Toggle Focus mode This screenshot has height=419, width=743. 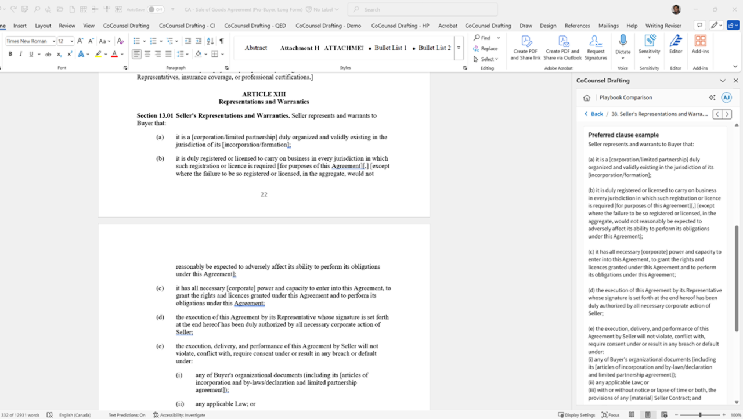click(x=611, y=415)
